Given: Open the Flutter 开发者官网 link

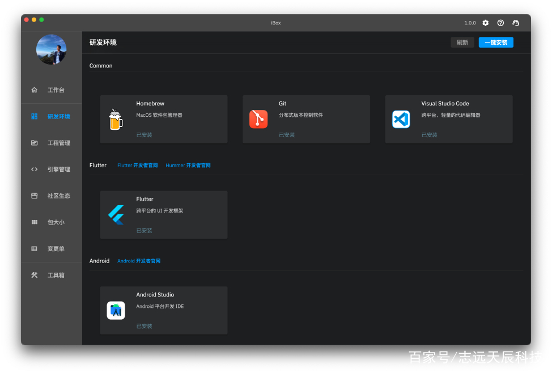Looking at the screenshot, I should [137, 165].
